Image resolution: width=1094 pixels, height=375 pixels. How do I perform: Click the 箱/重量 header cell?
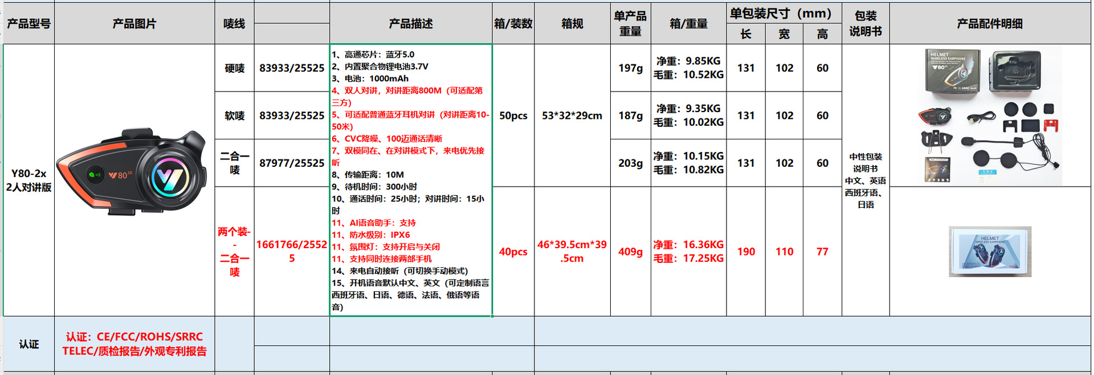pyautogui.click(x=688, y=23)
